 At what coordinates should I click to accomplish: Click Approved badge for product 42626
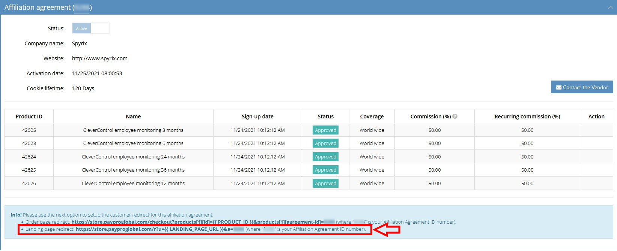[x=325, y=183]
